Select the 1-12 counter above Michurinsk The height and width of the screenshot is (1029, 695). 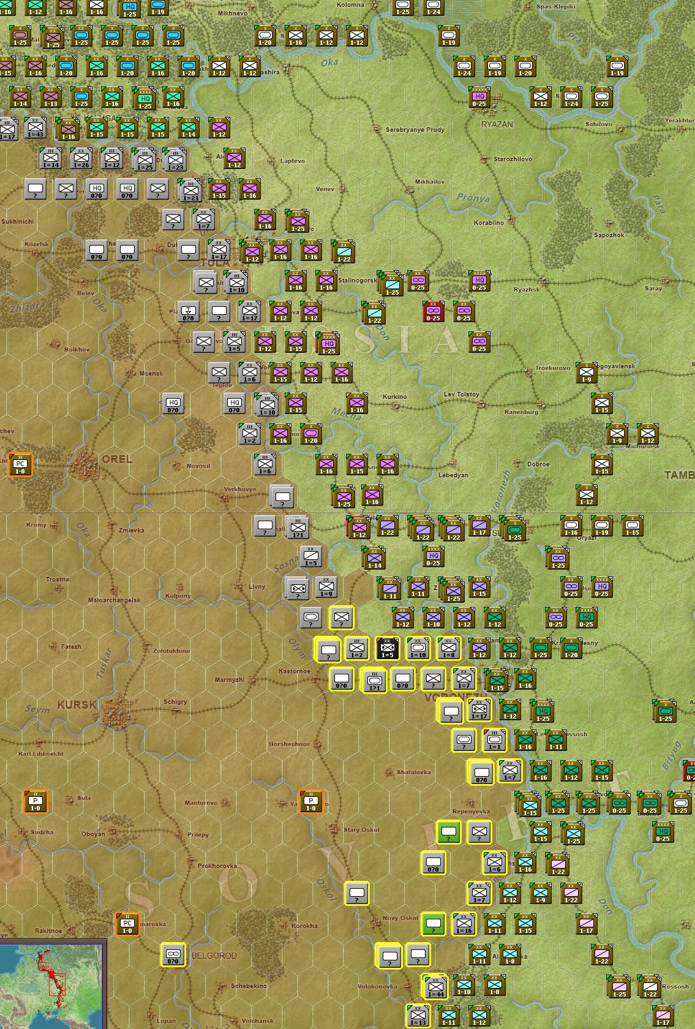click(647, 434)
